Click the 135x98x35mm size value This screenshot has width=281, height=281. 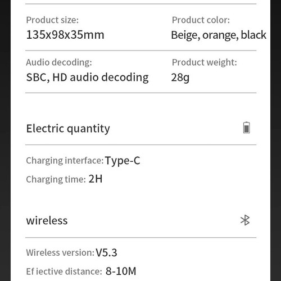click(65, 35)
